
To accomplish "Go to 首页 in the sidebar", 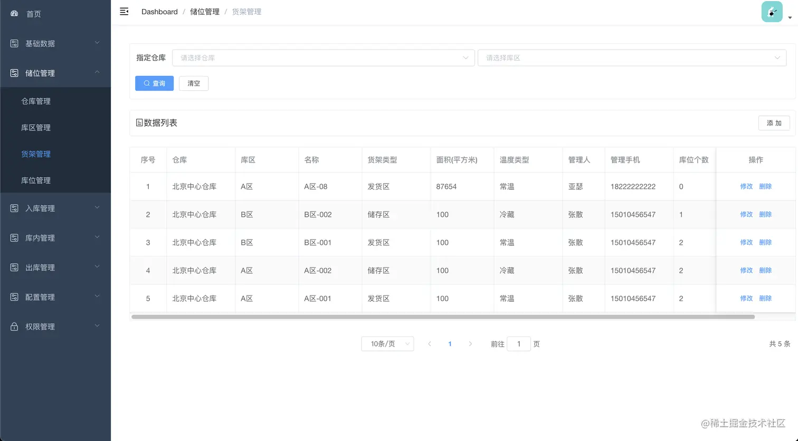I will [55, 14].
